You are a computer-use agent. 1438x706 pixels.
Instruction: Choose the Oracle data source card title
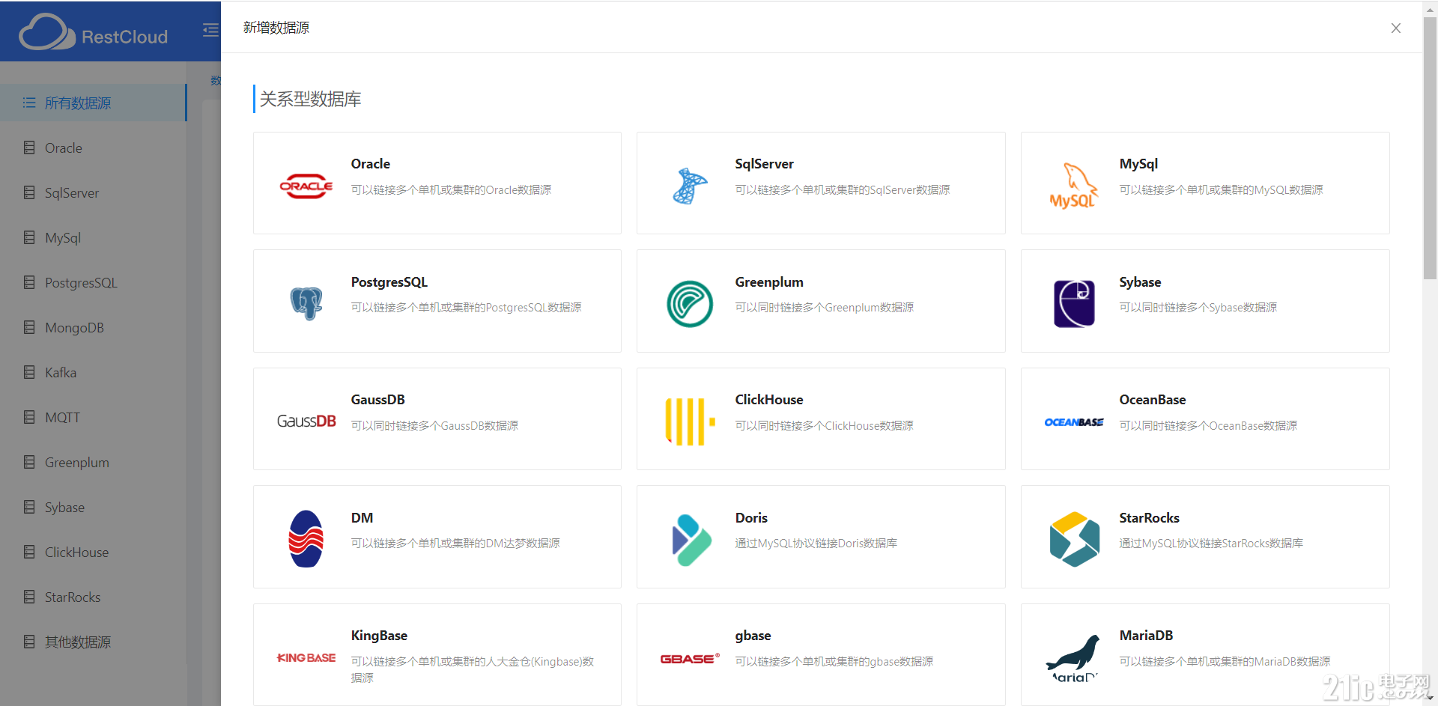(x=371, y=164)
